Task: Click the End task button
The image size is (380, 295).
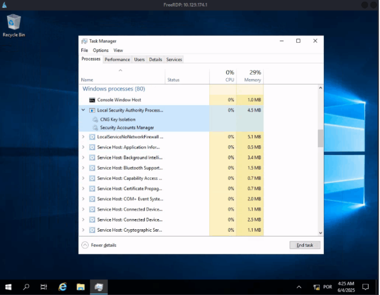Action: click(305, 245)
